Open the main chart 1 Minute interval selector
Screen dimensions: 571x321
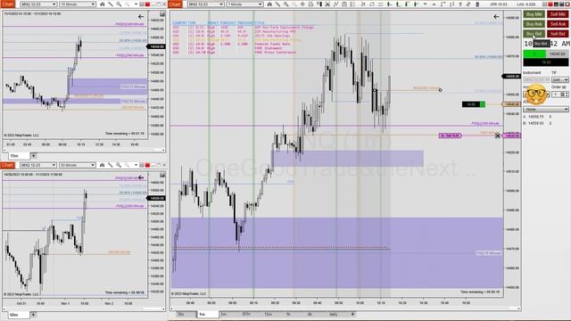[244, 4]
